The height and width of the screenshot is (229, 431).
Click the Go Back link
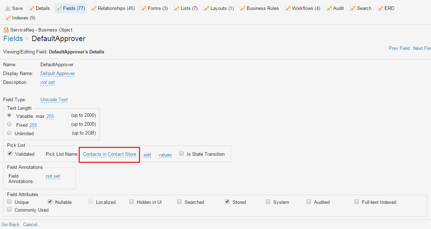10,224
